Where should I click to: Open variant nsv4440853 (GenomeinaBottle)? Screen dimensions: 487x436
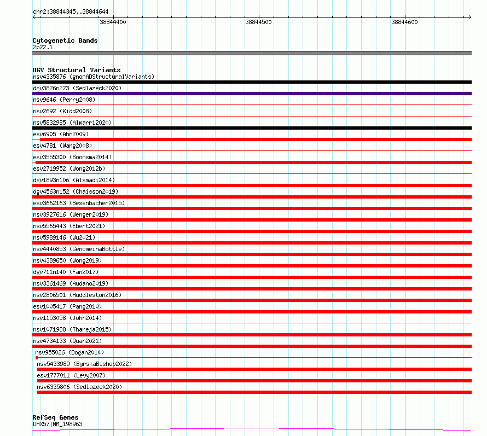click(x=79, y=249)
